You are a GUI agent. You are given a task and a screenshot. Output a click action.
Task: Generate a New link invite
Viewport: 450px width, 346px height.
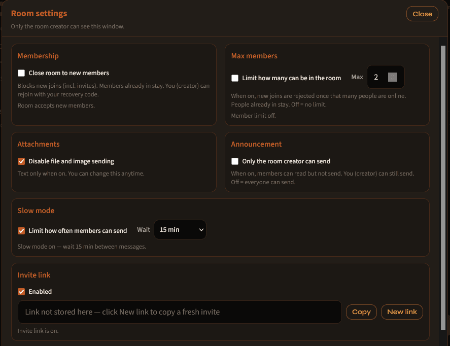point(402,312)
